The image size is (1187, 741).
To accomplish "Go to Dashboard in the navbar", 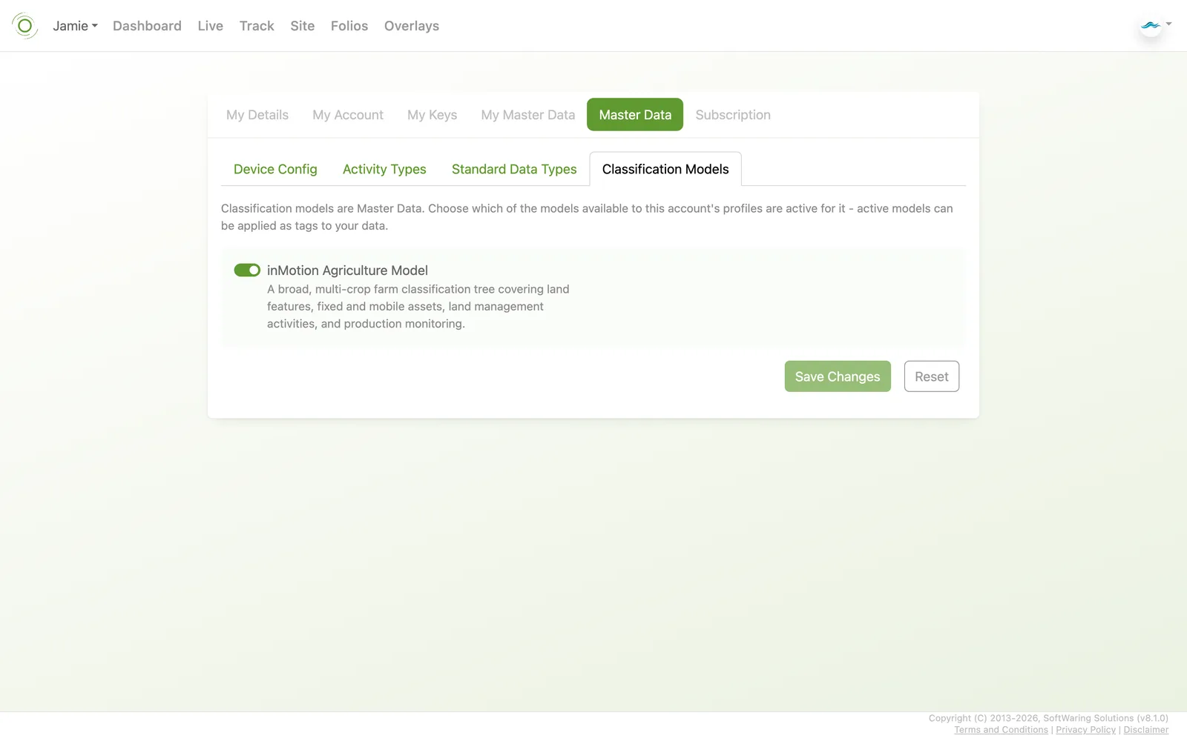I will click(147, 26).
